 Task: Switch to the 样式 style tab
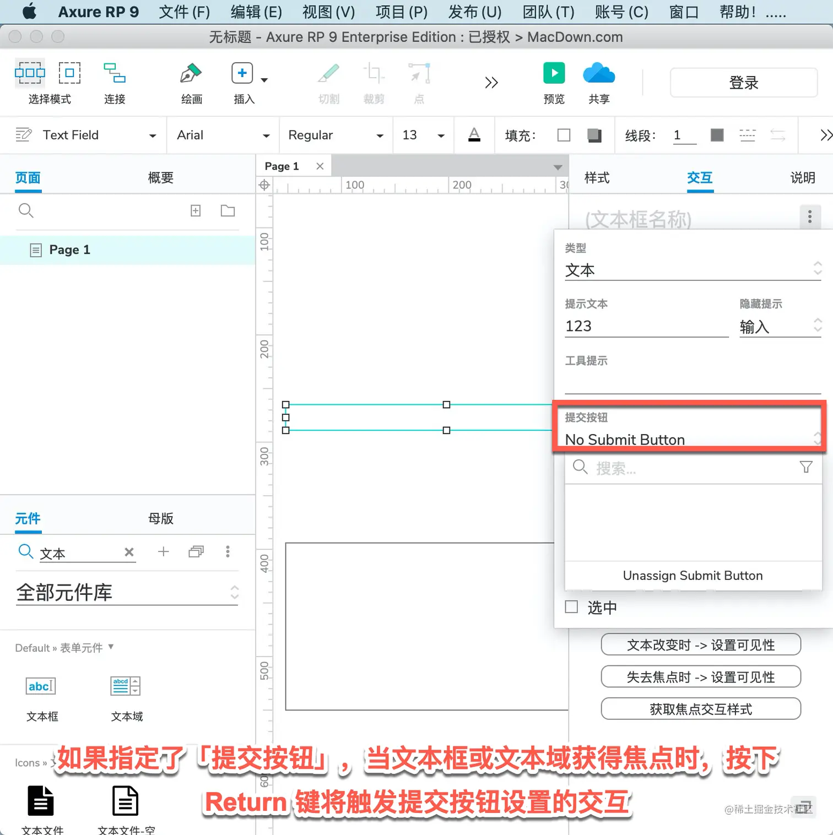tap(597, 177)
